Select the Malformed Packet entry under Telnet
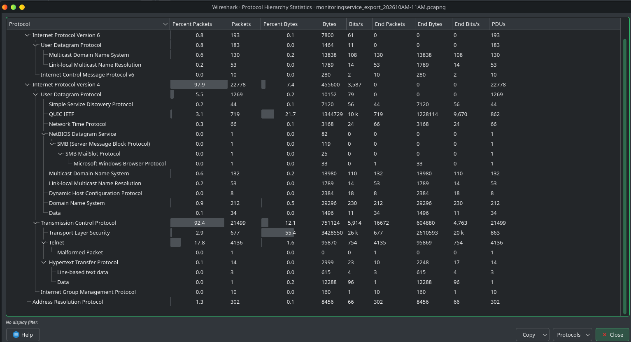The image size is (631, 342). pyautogui.click(x=80, y=252)
